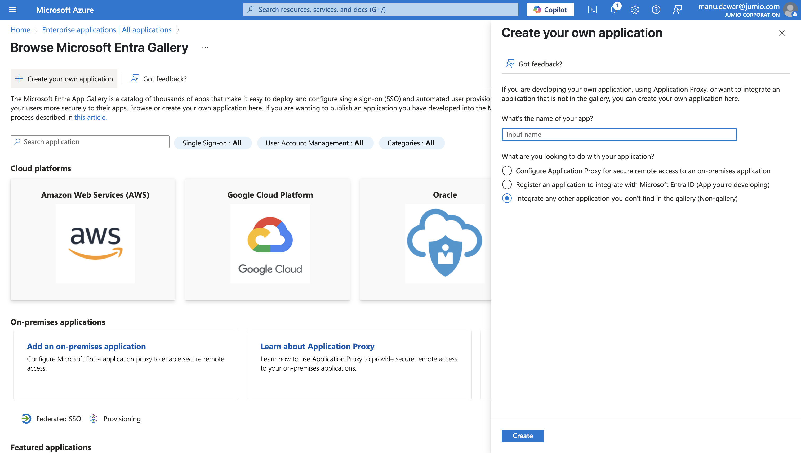Viewport: 801px width, 453px height.
Task: Open the notifications bell
Action: coord(614,10)
